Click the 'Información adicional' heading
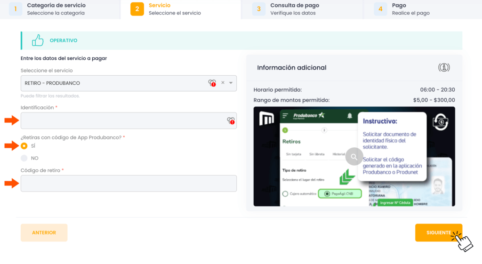The width and height of the screenshot is (482, 264). click(292, 68)
